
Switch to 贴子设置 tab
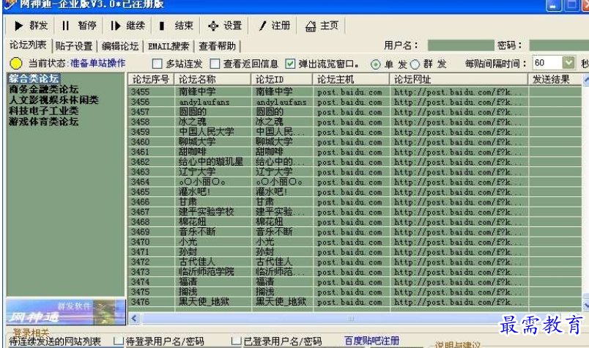tap(74, 46)
